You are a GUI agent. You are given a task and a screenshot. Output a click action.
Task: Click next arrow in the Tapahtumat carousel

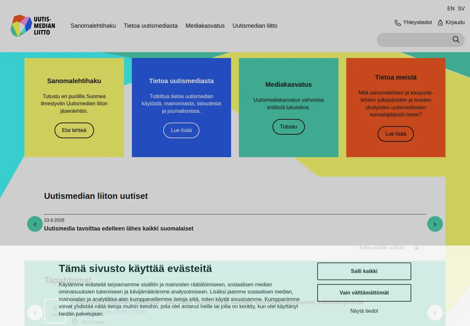(435, 313)
